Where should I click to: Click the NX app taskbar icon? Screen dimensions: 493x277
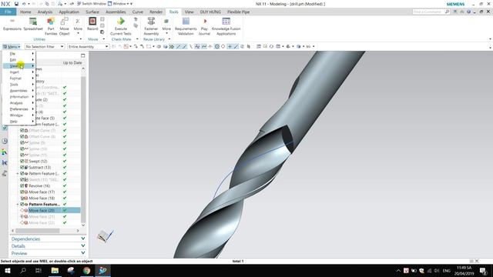[102, 270]
